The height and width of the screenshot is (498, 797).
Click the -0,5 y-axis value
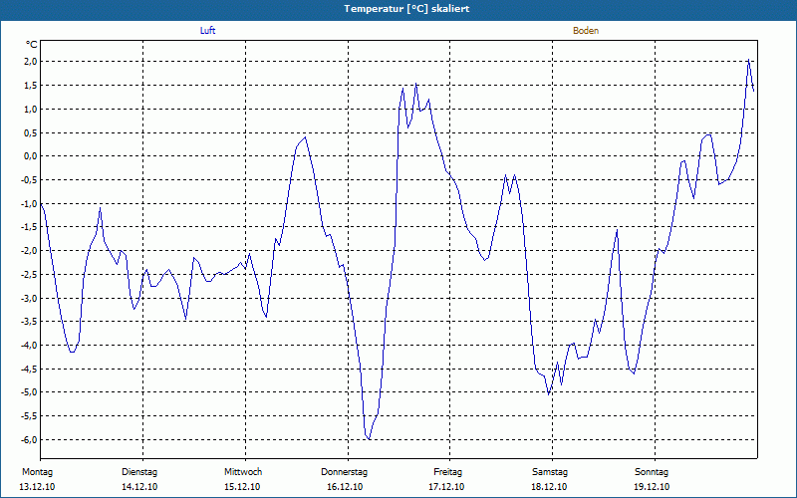30,180
